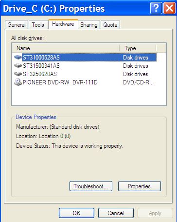This screenshot has width=177, height=222.
Task: Sort drives by Type column header
Action: (138, 48)
